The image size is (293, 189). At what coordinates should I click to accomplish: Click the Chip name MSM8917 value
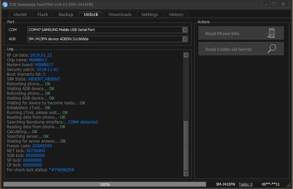38,60
